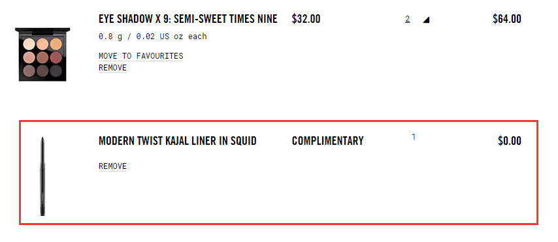Pick the center brown shade in the palette

click(x=42, y=57)
